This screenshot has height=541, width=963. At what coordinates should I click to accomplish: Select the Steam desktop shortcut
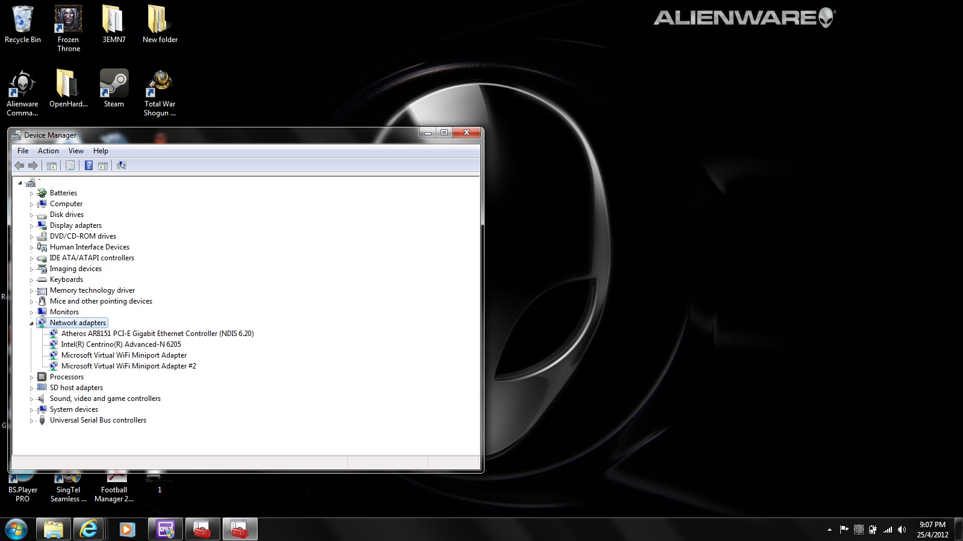point(114,89)
